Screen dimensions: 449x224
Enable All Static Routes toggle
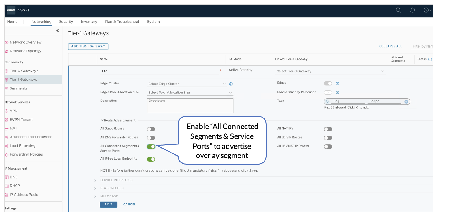[151, 129]
